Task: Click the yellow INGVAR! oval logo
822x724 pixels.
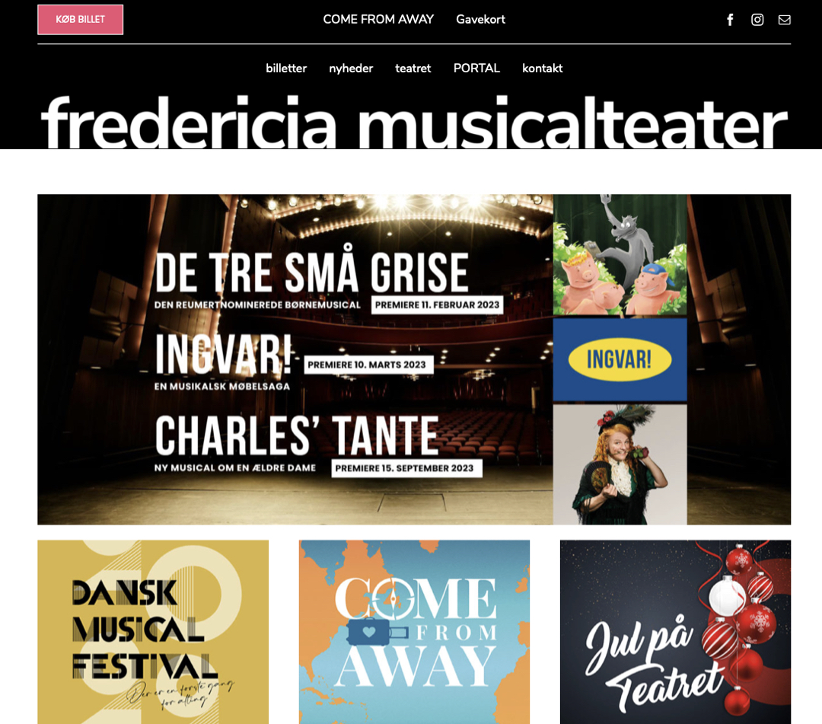Action: [620, 359]
